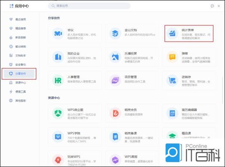Image resolution: width=225 pixels, height=167 pixels.
Task: Open the WPS学院 icon
Action: 58,137
